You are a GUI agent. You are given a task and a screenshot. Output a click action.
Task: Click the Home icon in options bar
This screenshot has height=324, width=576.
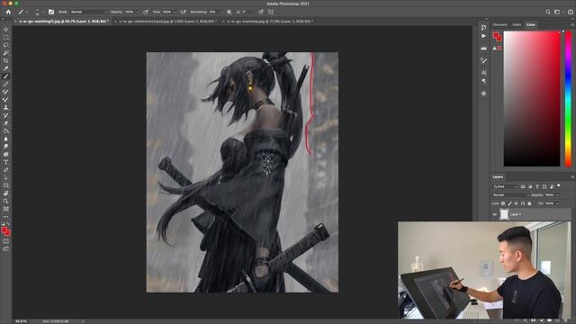8,12
